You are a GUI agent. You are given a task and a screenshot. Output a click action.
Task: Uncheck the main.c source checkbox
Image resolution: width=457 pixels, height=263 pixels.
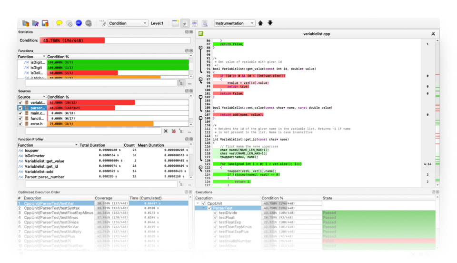(20, 113)
